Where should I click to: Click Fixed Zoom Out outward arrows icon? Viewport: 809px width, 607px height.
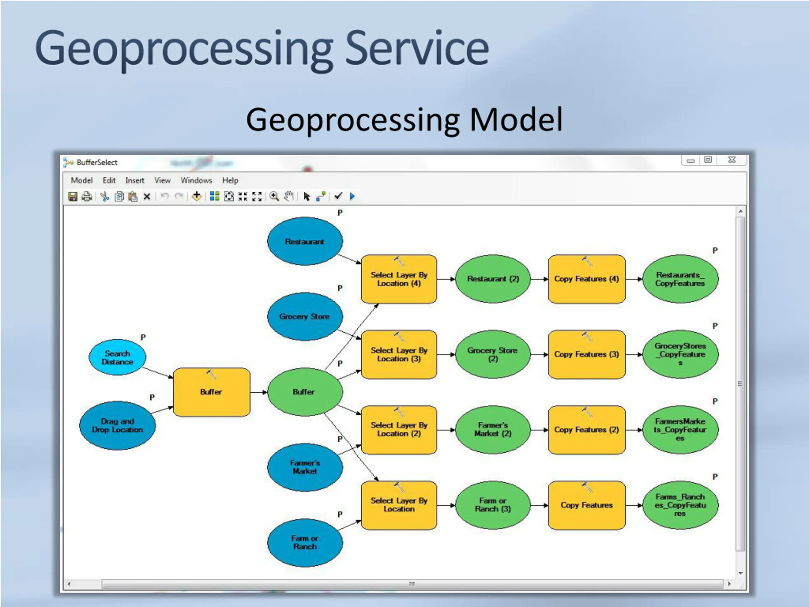click(x=257, y=196)
